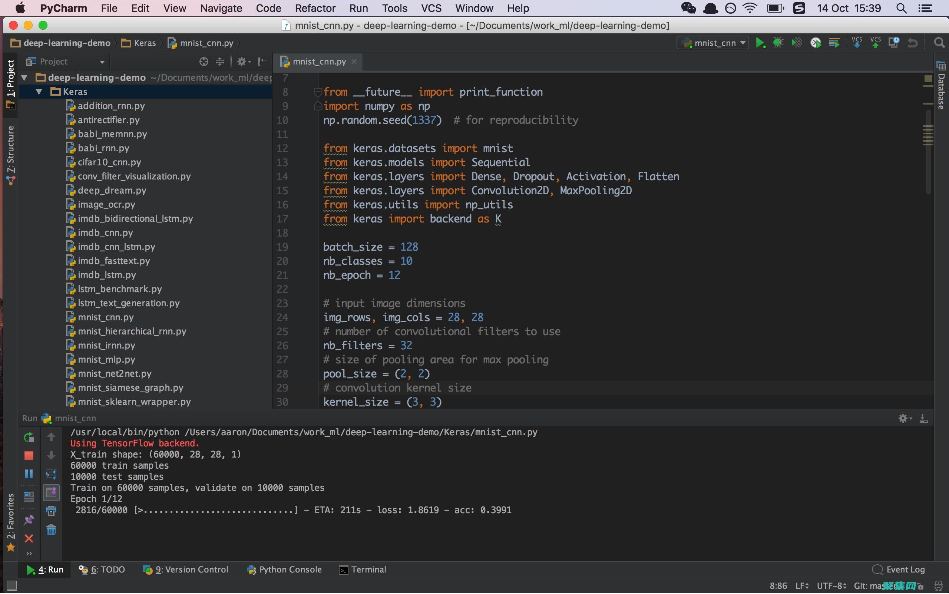Toggle scroll-to-end in the run console
Viewport: 949px width, 594px height.
pos(51,492)
